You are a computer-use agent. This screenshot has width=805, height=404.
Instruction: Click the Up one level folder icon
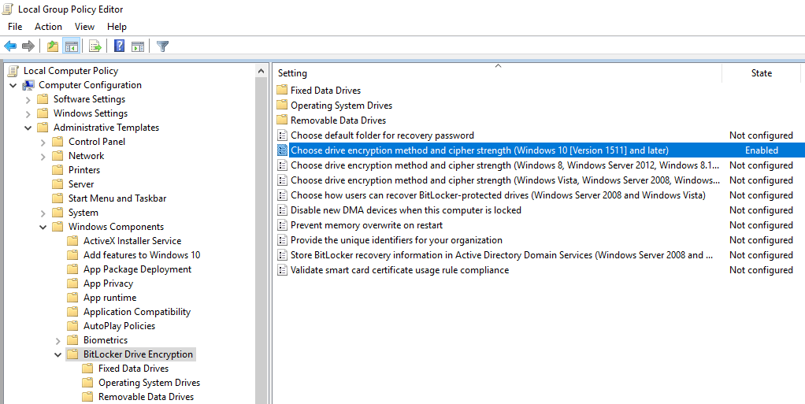coord(52,46)
